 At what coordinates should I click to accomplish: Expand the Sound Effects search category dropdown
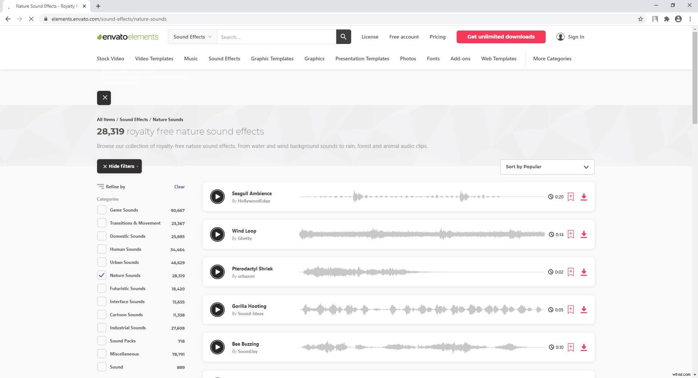[x=192, y=37]
